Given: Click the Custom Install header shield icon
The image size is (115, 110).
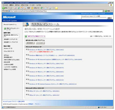Looking at the screenshot, I should pyautogui.click(x=27, y=24).
